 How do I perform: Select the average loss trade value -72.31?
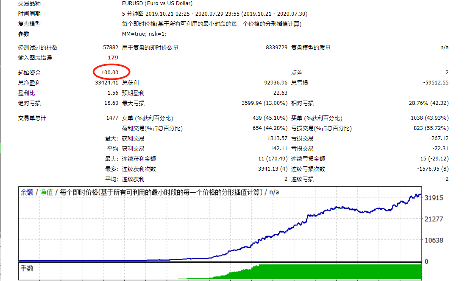click(x=440, y=149)
